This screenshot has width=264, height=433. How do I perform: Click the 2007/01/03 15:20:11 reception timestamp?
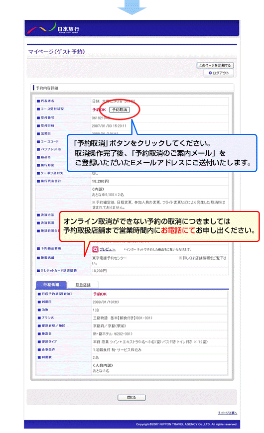109,125
